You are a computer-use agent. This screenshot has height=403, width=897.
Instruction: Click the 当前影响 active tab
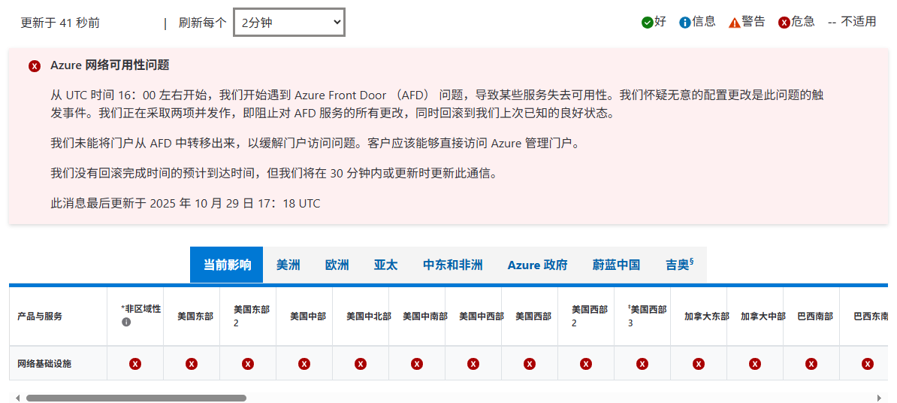pos(227,265)
